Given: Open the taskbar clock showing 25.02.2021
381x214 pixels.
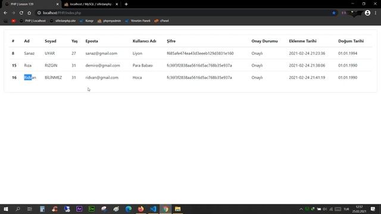Looking at the screenshot, I should (359, 209).
